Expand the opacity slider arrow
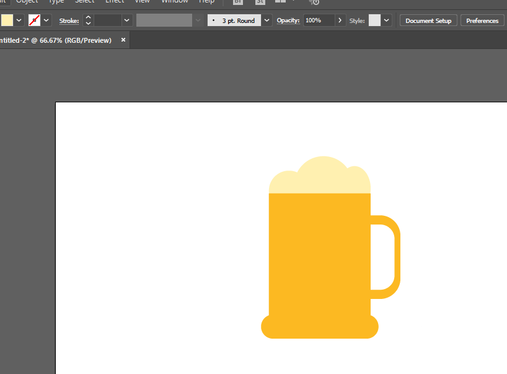This screenshot has width=507, height=374. click(340, 20)
